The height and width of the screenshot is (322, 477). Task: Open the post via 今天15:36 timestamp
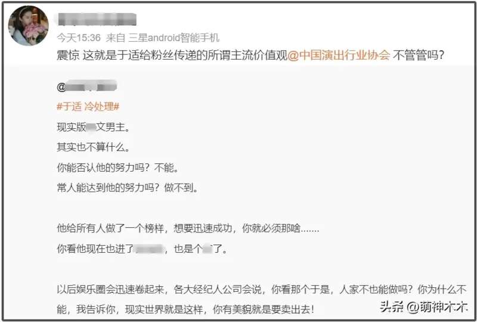tap(79, 38)
